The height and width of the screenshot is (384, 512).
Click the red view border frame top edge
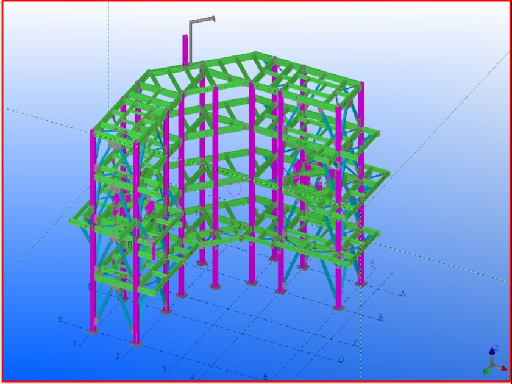pyautogui.click(x=256, y=1)
